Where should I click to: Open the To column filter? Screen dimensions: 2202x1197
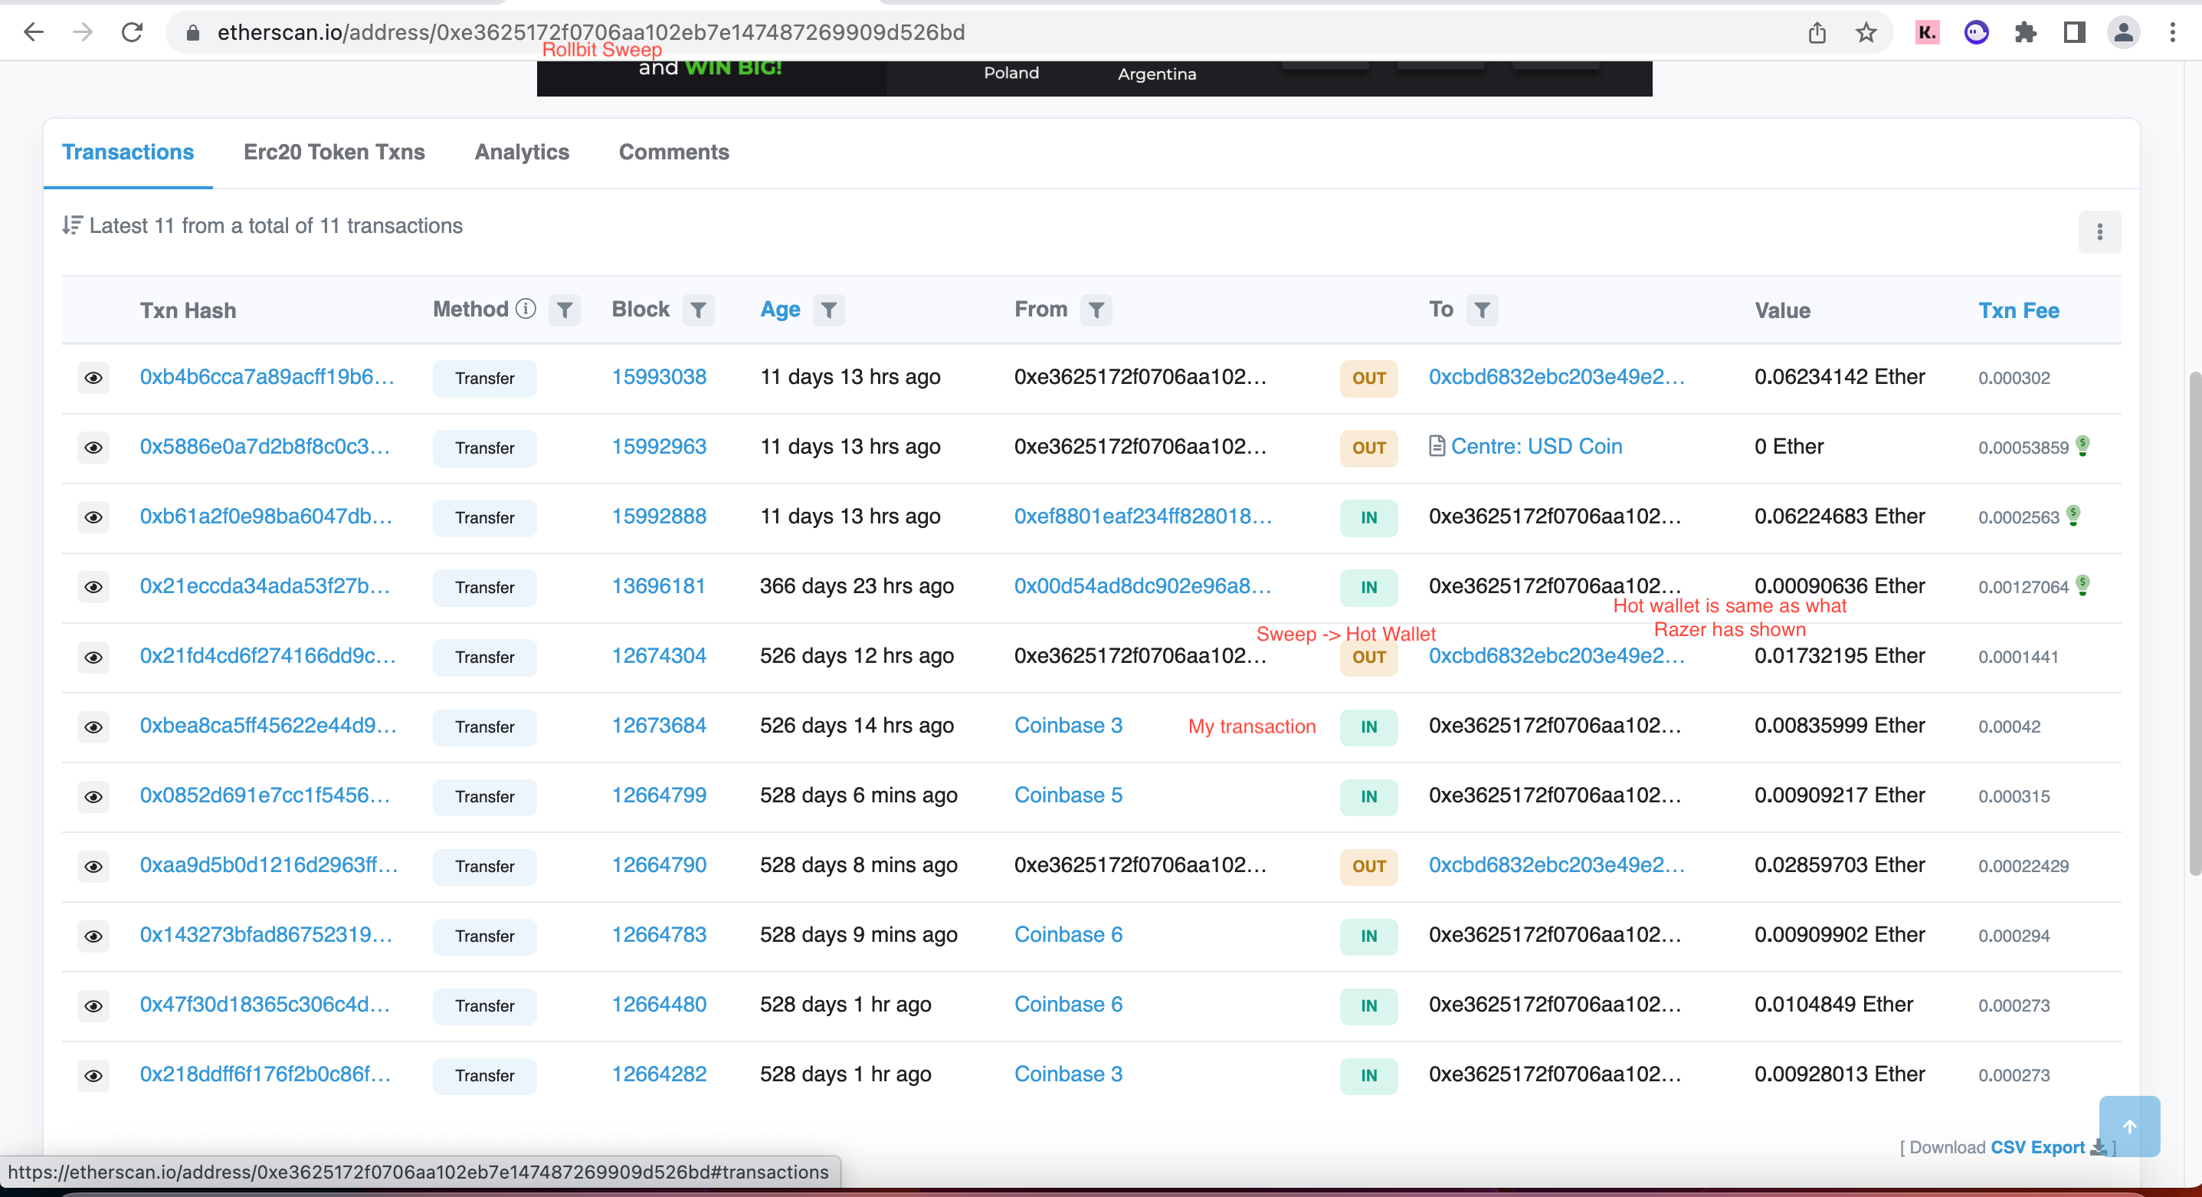1483,310
